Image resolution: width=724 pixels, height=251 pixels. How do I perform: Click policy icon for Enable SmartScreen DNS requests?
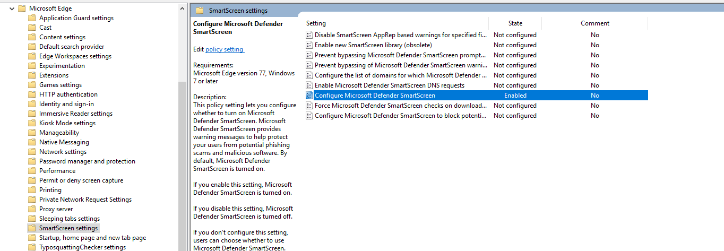coord(309,85)
